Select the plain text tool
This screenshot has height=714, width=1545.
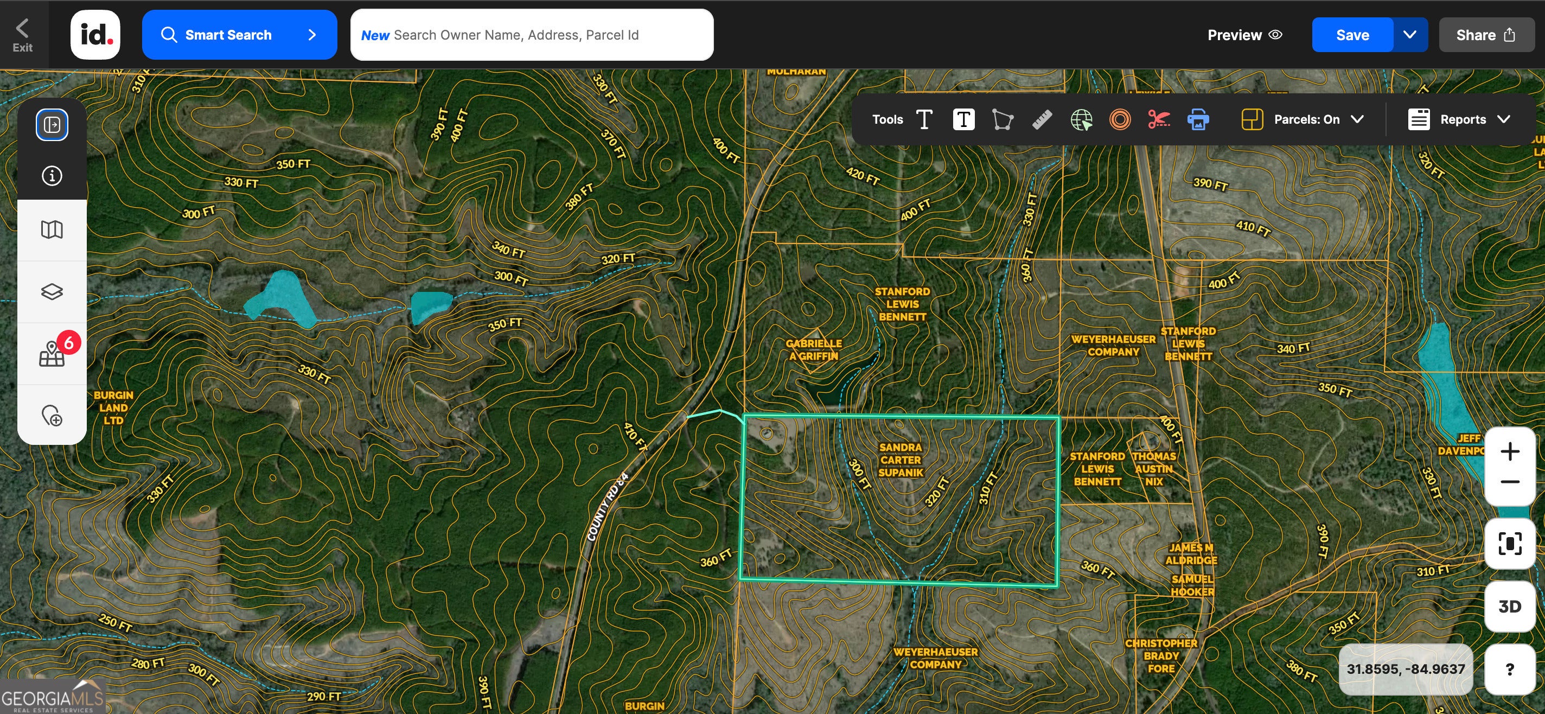(x=924, y=119)
